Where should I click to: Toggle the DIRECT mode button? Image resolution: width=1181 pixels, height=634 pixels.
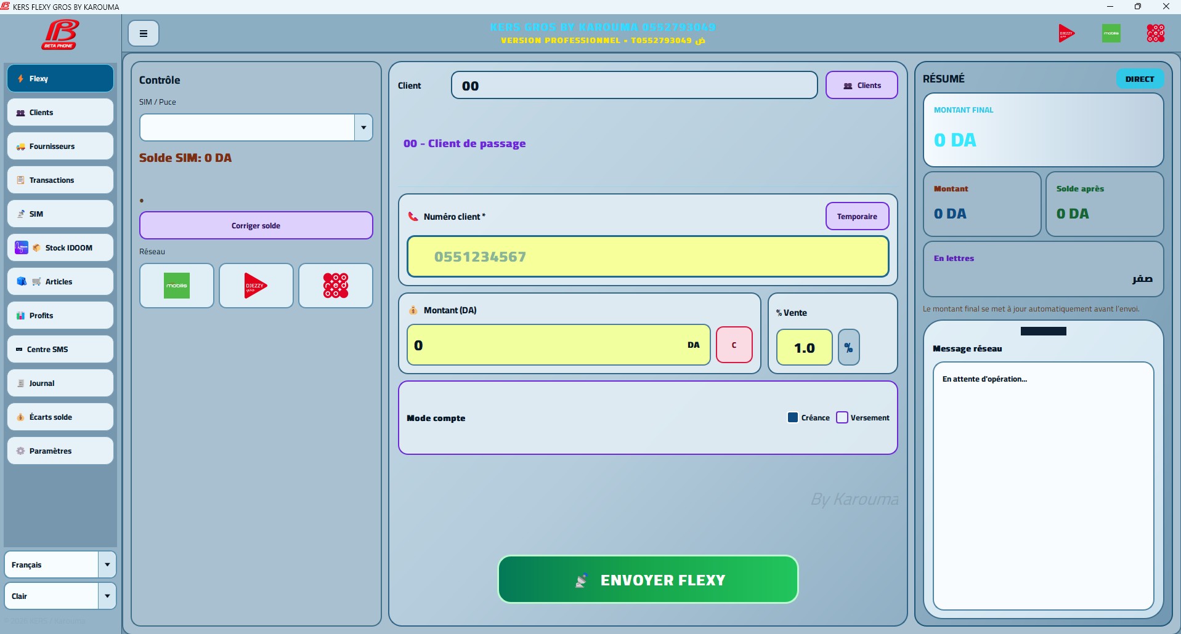[x=1140, y=79]
